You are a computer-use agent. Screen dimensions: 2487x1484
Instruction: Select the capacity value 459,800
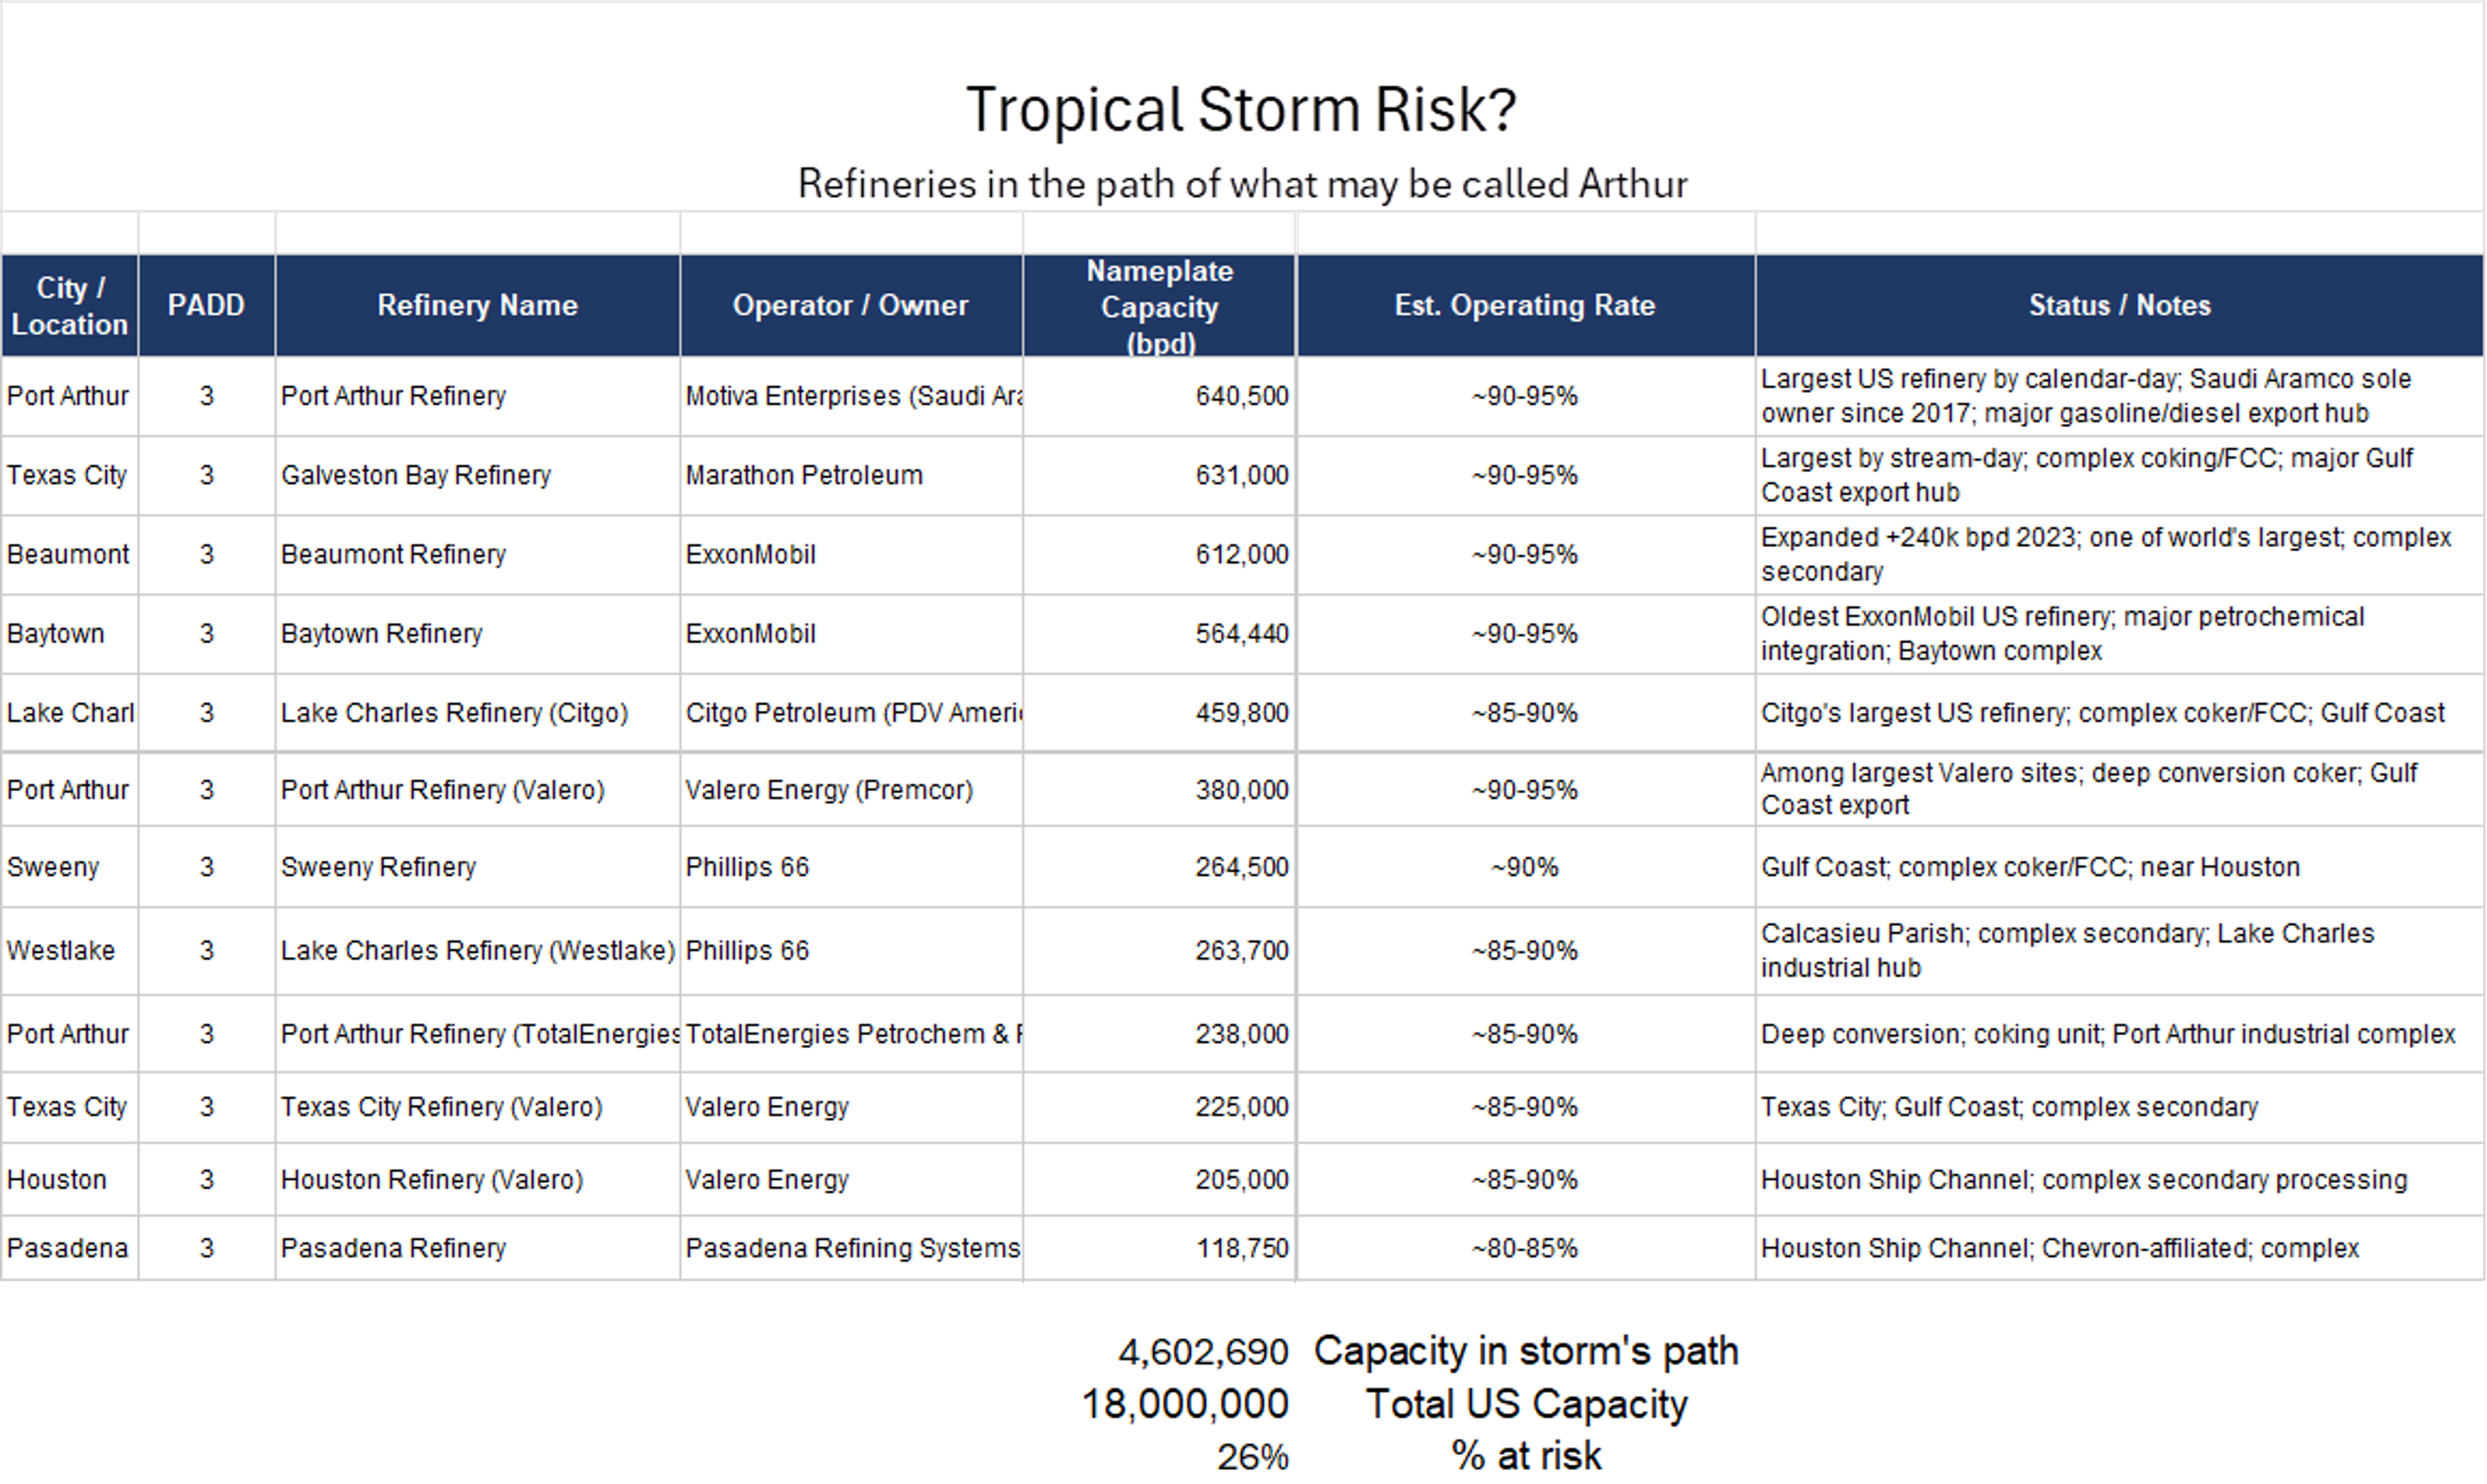click(x=1159, y=712)
